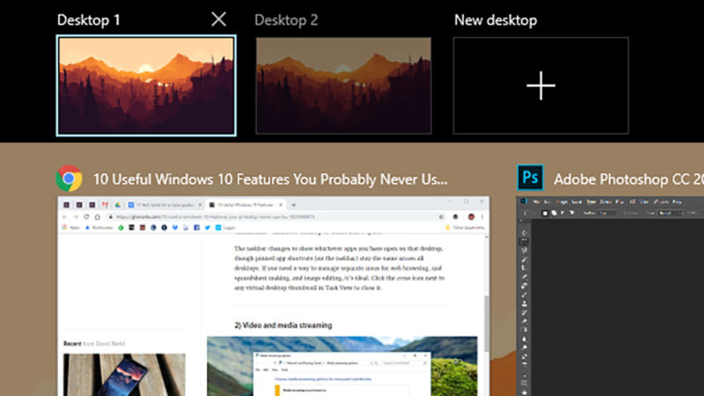The height and width of the screenshot is (396, 704).
Task: Click the Chrome address bar in preview
Action: click(264, 216)
